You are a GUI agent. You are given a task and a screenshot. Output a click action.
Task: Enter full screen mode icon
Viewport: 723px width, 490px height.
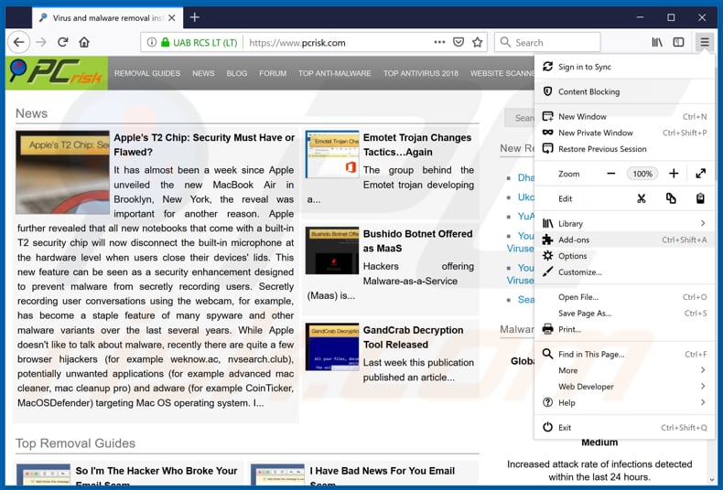click(x=700, y=174)
